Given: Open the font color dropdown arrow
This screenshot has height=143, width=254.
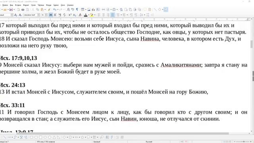Looking at the screenshot, I should point(89,15).
